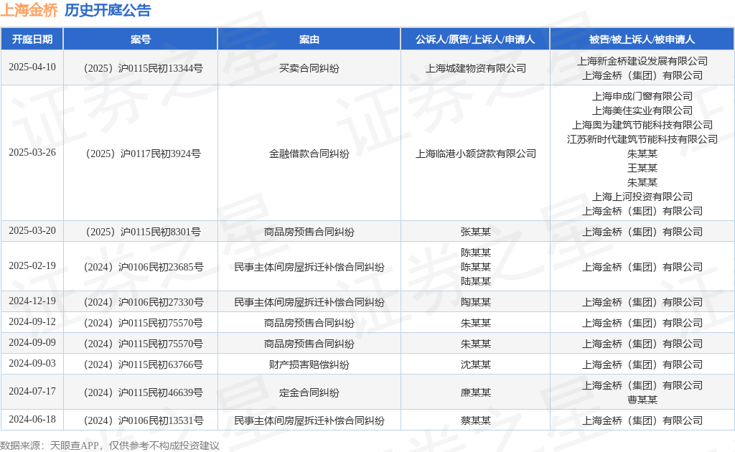Click case number （2024）沪0115民初63766号

(141, 364)
